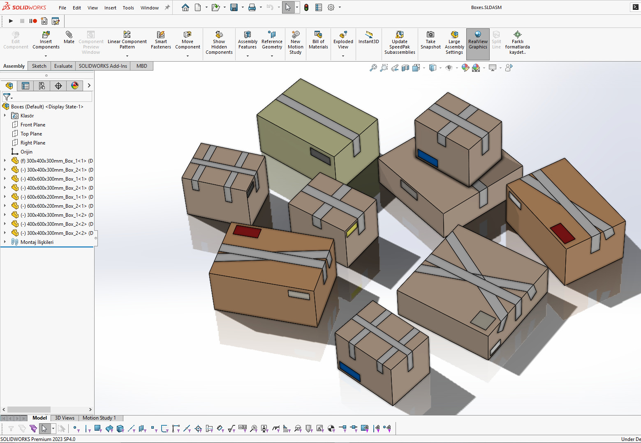This screenshot has height=443, width=641.
Task: Open Bill of Materials
Action: (x=318, y=40)
